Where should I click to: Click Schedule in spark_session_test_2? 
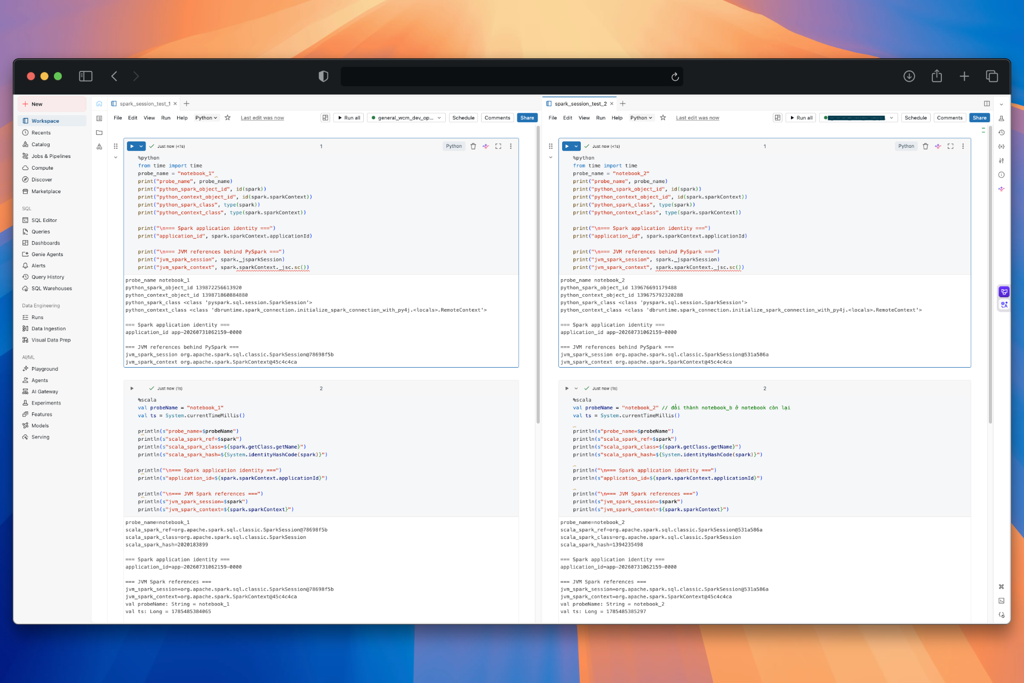click(915, 118)
